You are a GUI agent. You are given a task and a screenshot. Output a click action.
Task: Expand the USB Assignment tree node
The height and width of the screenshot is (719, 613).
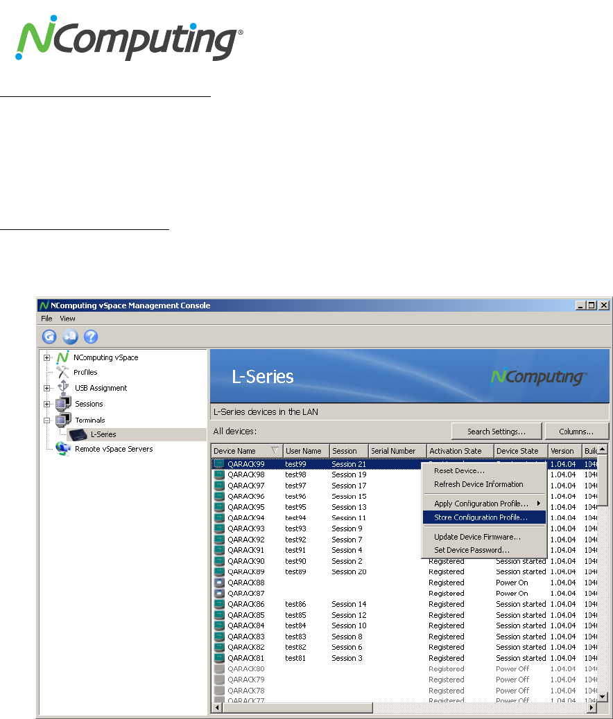(47, 388)
